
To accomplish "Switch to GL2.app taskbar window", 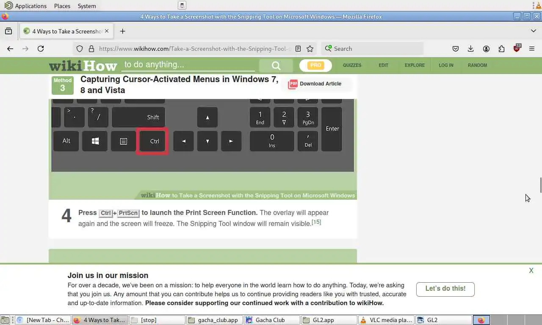I will [x=329, y=320].
